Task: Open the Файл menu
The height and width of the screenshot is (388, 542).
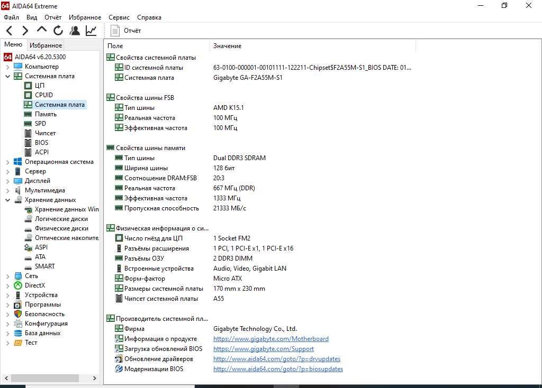Action: 12,17
